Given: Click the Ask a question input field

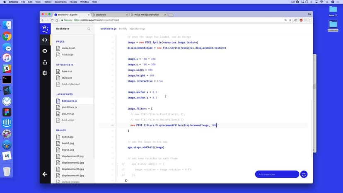Looking at the screenshot, I should [276, 174].
